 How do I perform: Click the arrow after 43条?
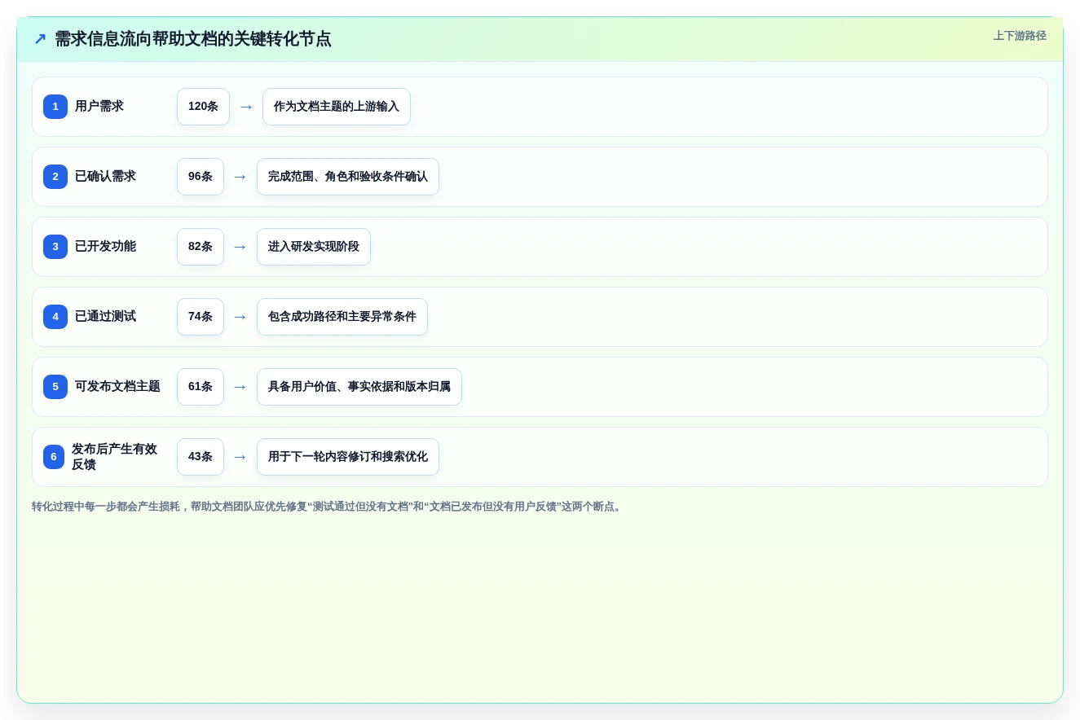240,457
